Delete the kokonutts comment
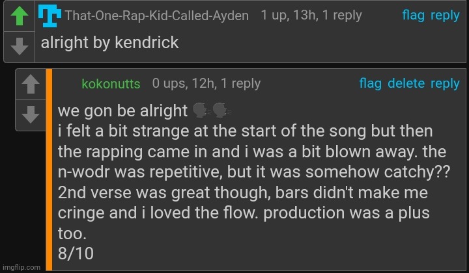469x273 pixels. (x=406, y=83)
